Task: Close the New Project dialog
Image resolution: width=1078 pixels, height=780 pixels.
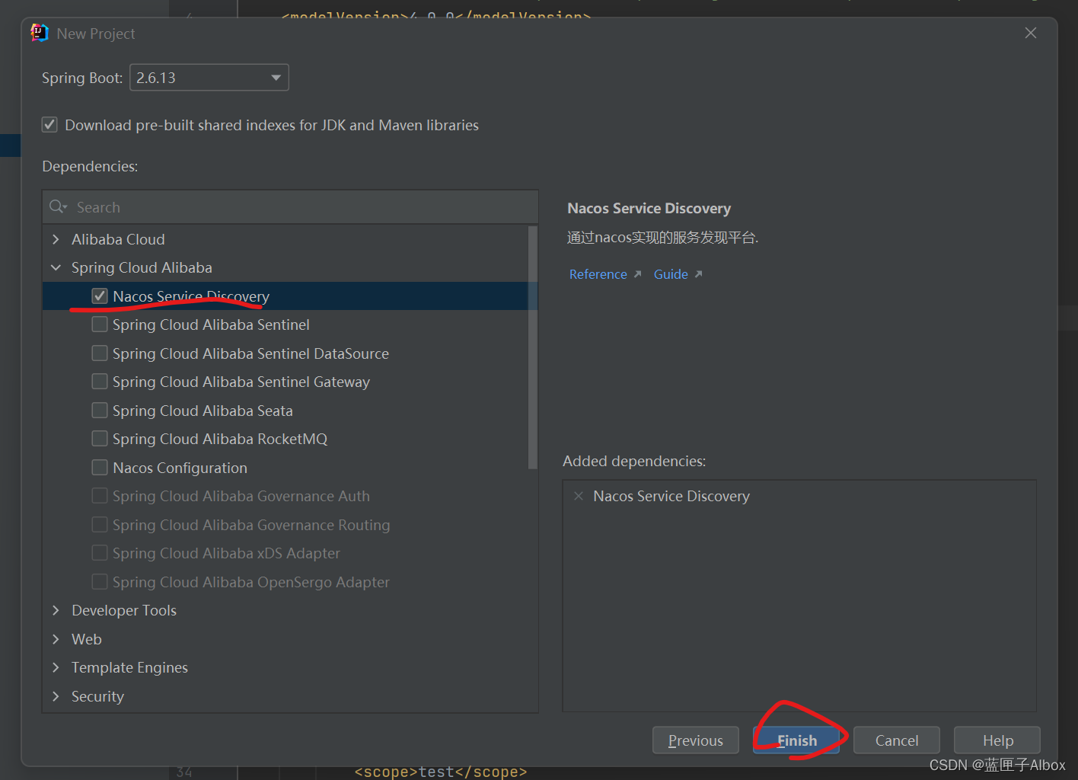Action: coord(1031,33)
